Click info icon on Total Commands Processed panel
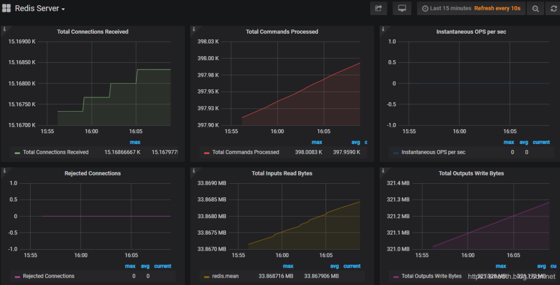This screenshot has height=285, width=560. [193, 29]
